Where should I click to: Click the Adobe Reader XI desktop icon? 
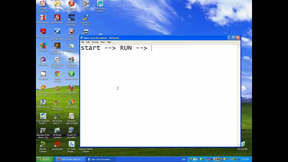tap(43, 34)
